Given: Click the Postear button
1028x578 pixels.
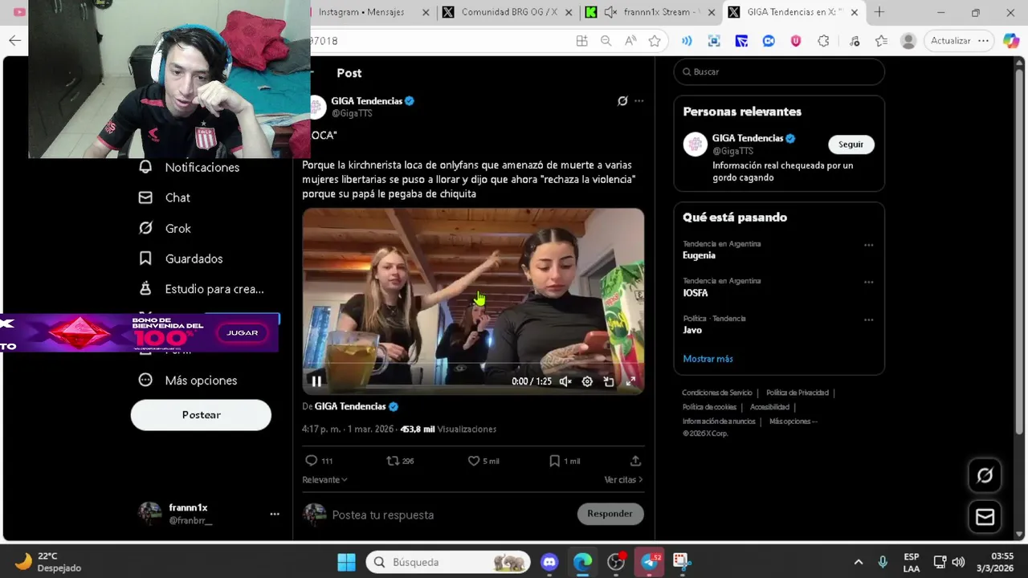Looking at the screenshot, I should [201, 415].
